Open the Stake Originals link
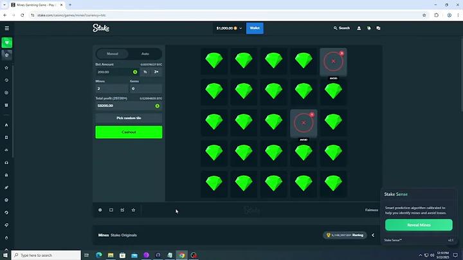 pos(123,235)
